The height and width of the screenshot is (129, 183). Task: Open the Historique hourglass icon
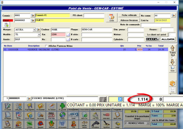point(8,124)
